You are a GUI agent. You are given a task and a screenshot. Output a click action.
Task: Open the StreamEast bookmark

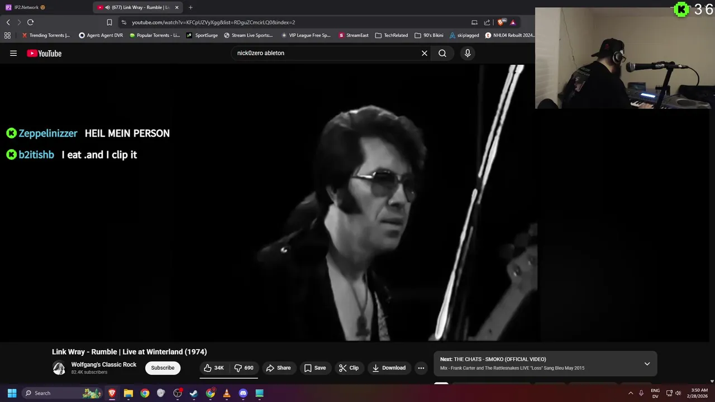354,35
